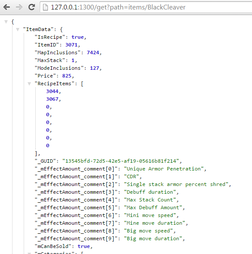Click the browser forward arrow
The width and height of the screenshot is (252, 254).
point(19,7)
